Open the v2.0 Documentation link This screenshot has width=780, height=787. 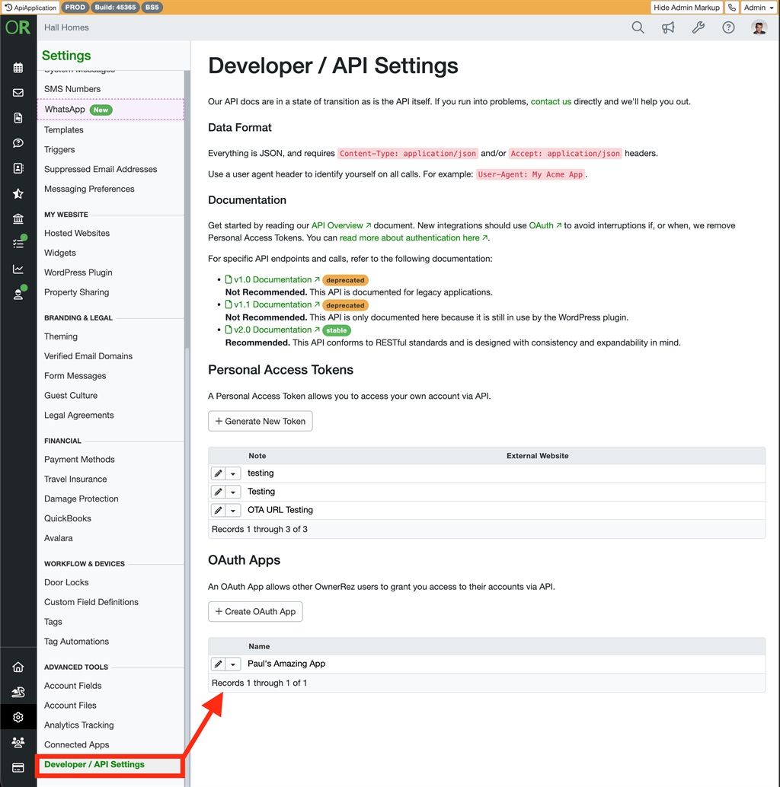tap(272, 330)
